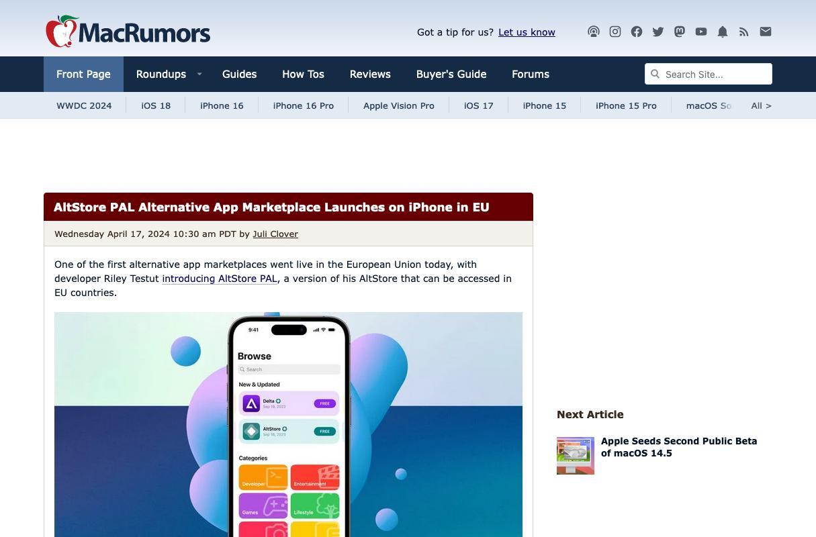Open the Twitter bird icon
Viewport: 816px width, 537px height.
coord(658,32)
